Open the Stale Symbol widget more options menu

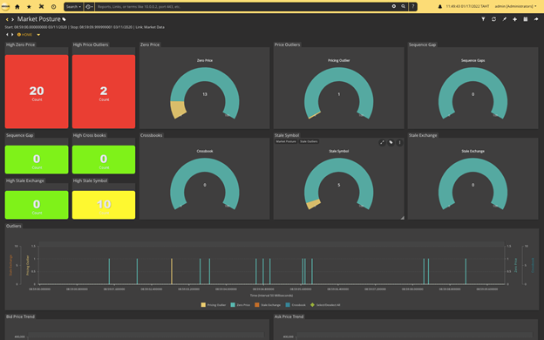(x=399, y=142)
